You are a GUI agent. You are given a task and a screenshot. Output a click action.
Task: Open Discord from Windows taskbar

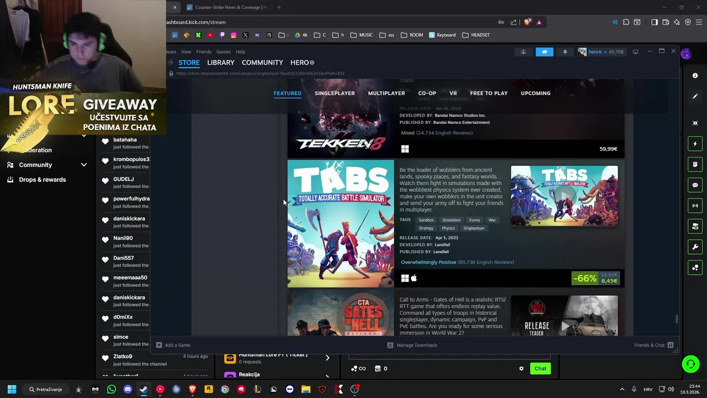128,389
